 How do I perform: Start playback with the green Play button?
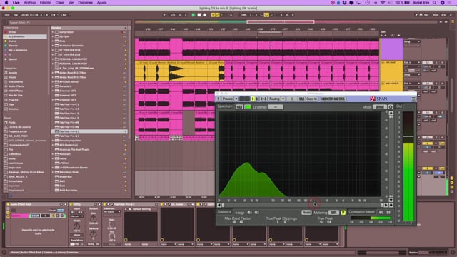(193, 15)
